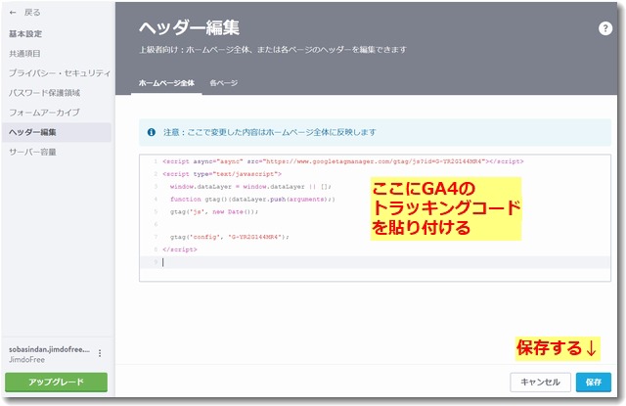Open サーバー容量 in the sidebar
Image resolution: width=626 pixels, height=406 pixels.
click(32, 153)
